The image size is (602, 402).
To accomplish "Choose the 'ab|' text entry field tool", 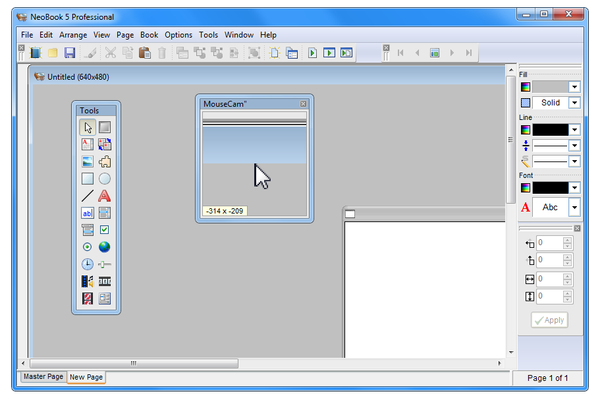I will 88,213.
